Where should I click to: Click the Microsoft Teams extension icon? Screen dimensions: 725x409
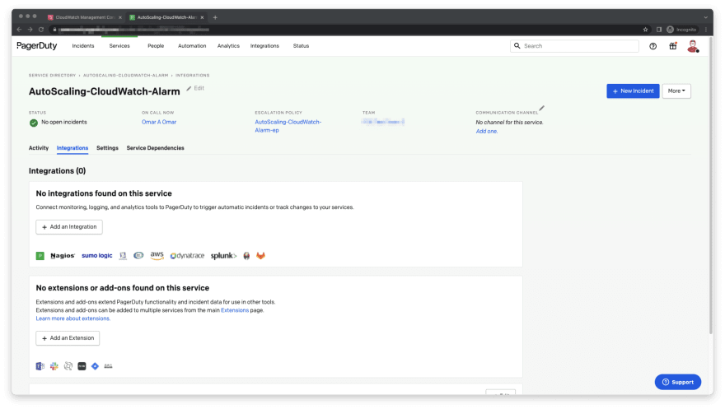[40, 366]
